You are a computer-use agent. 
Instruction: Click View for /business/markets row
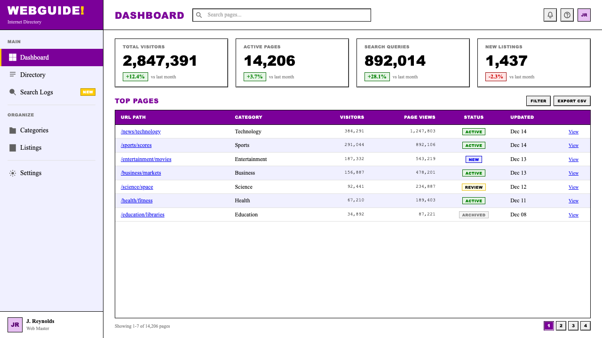coord(573,173)
